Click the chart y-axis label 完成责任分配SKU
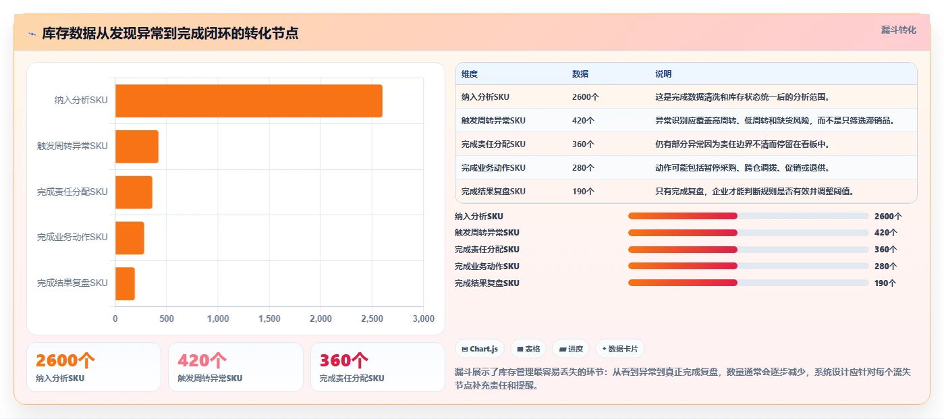944x419 pixels. coord(72,192)
